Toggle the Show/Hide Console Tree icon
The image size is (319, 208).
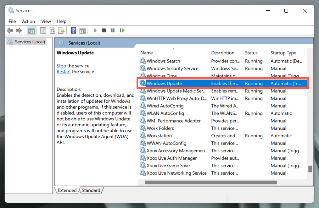tap(31, 31)
